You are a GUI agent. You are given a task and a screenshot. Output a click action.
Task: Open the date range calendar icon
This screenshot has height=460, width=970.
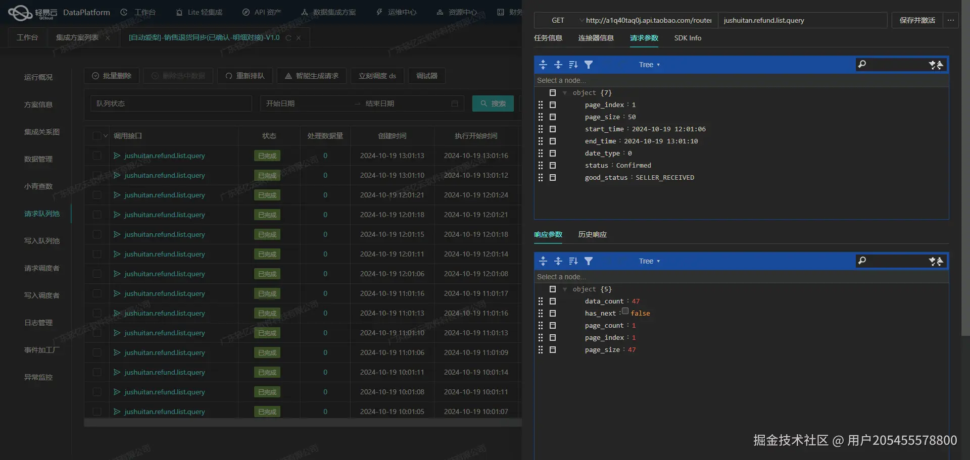click(x=455, y=104)
